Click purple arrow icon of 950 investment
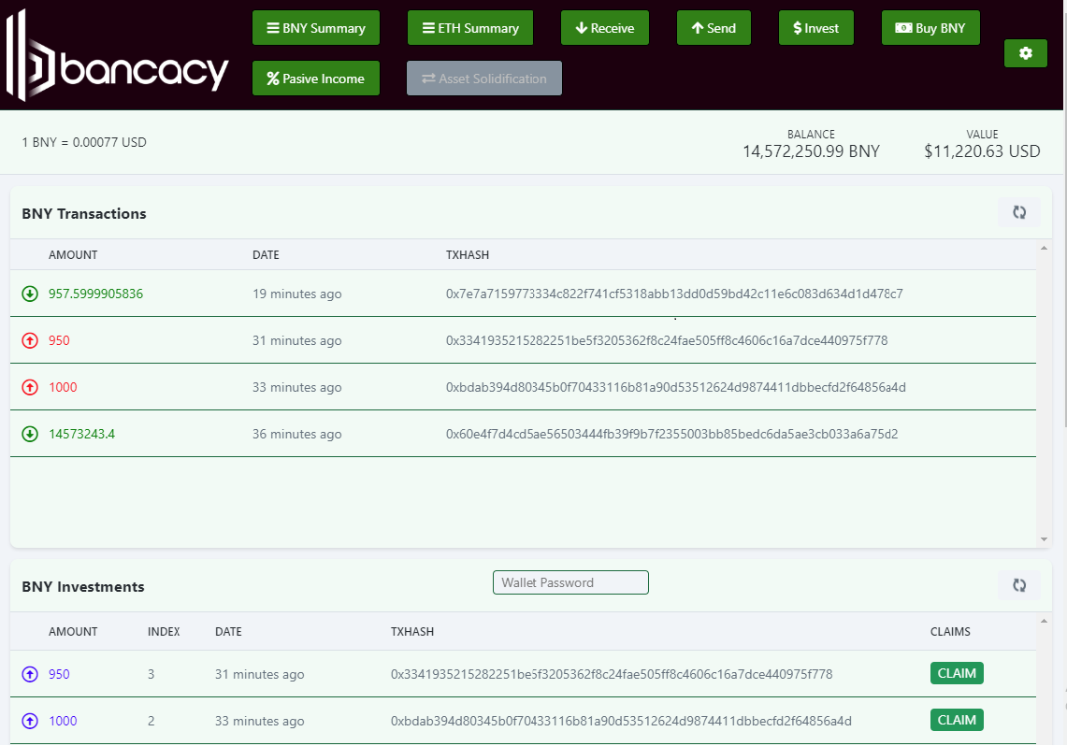1067x746 pixels. 30,674
